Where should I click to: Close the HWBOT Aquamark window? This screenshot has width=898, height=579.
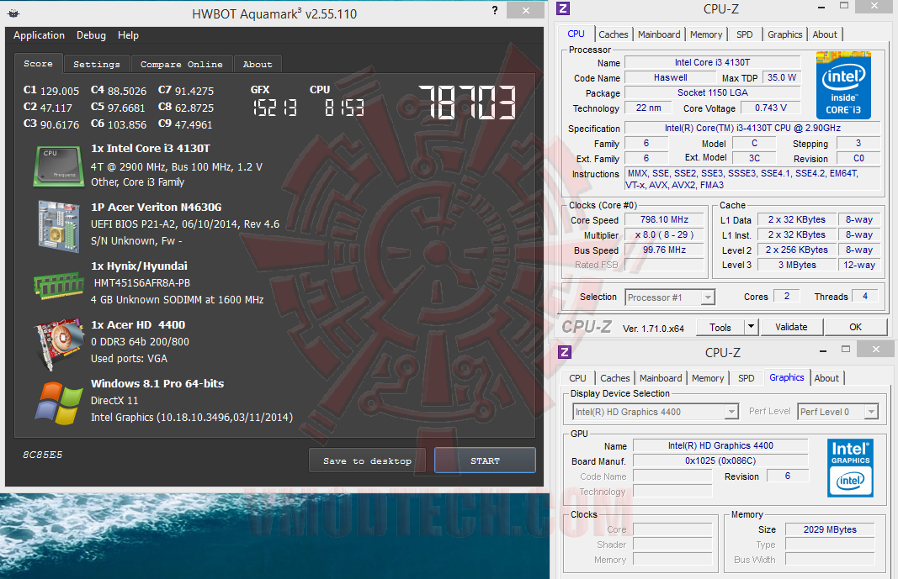click(526, 10)
